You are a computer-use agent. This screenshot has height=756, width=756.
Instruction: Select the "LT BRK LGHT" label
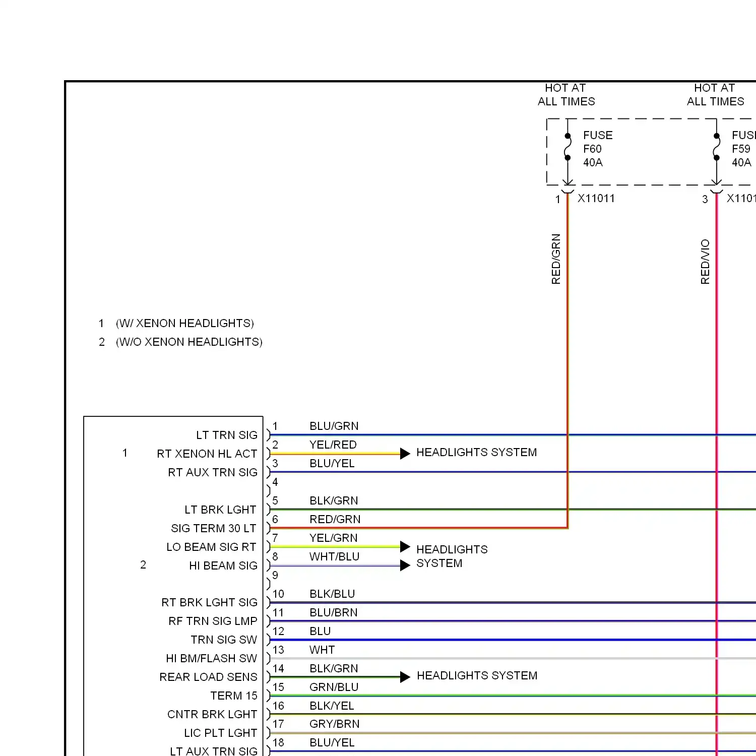tap(220, 510)
